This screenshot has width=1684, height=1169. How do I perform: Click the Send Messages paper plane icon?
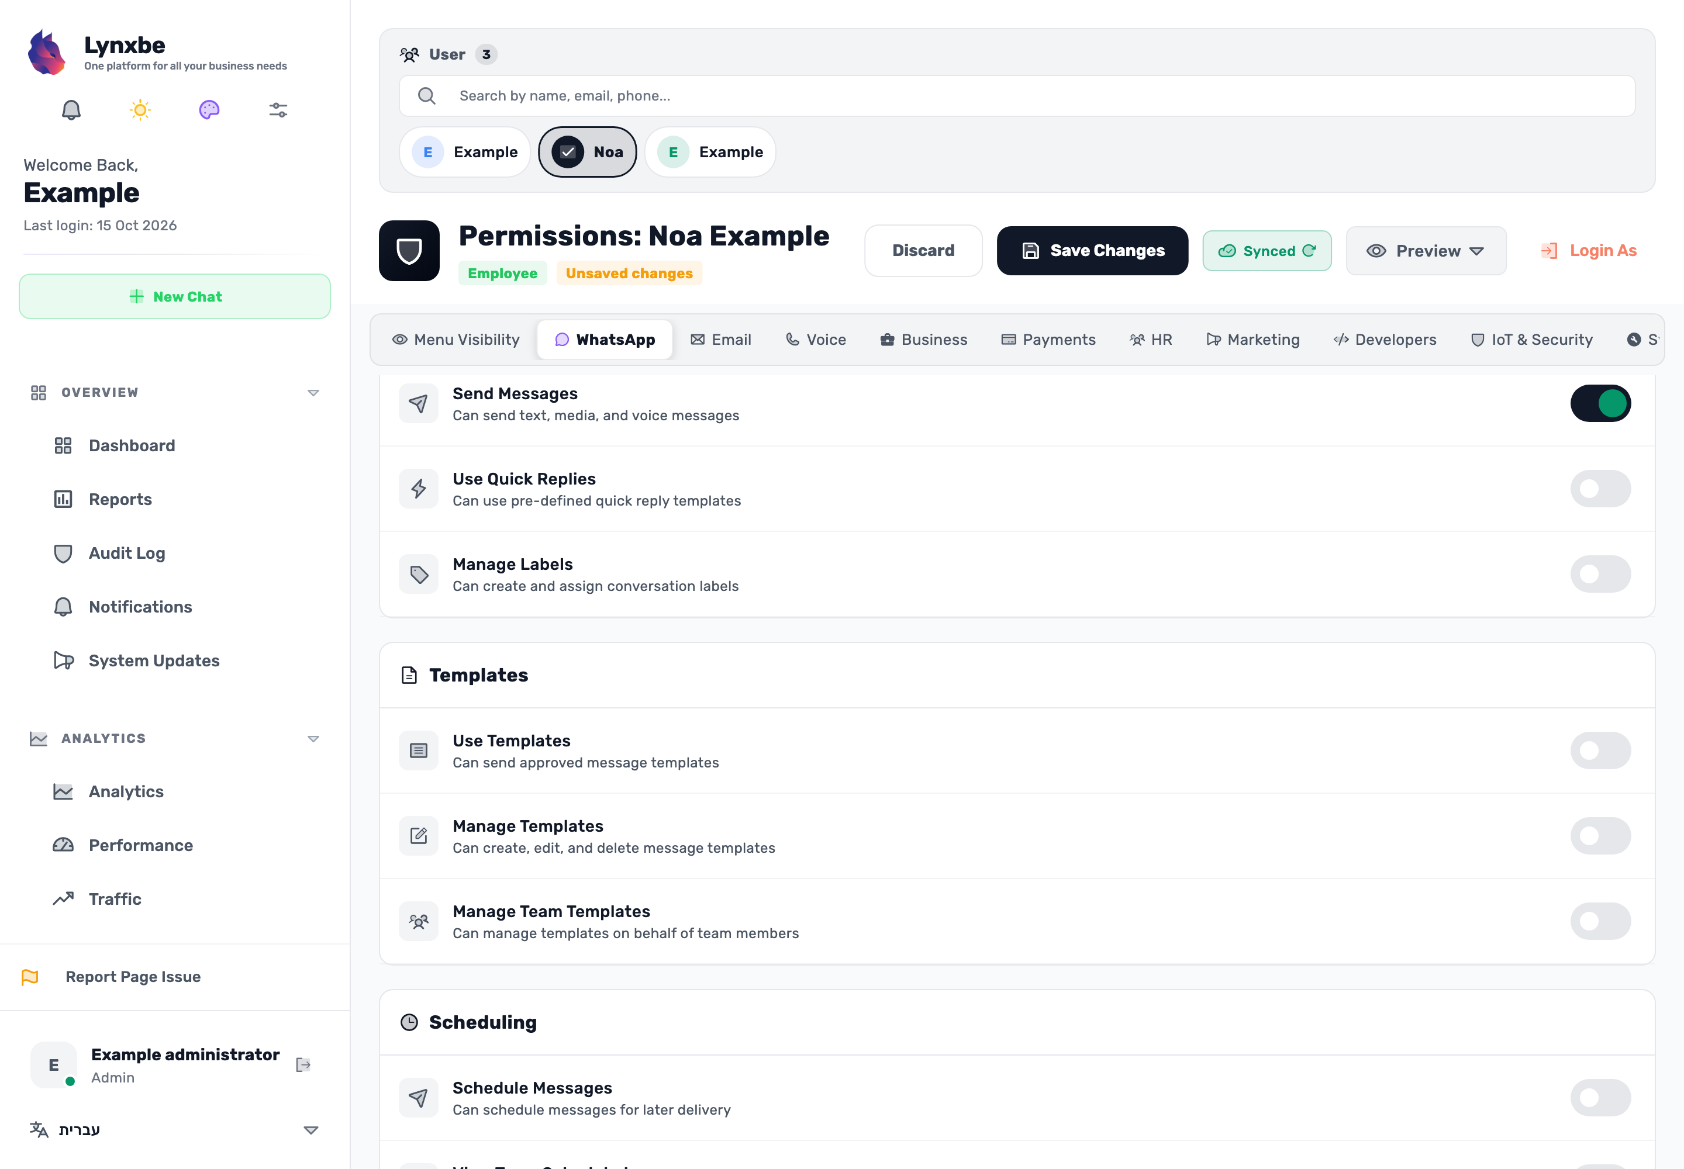[x=419, y=403]
